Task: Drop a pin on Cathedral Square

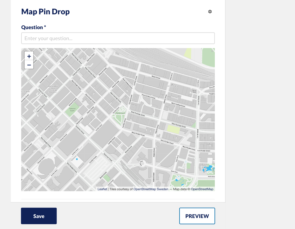Action: tap(72, 110)
